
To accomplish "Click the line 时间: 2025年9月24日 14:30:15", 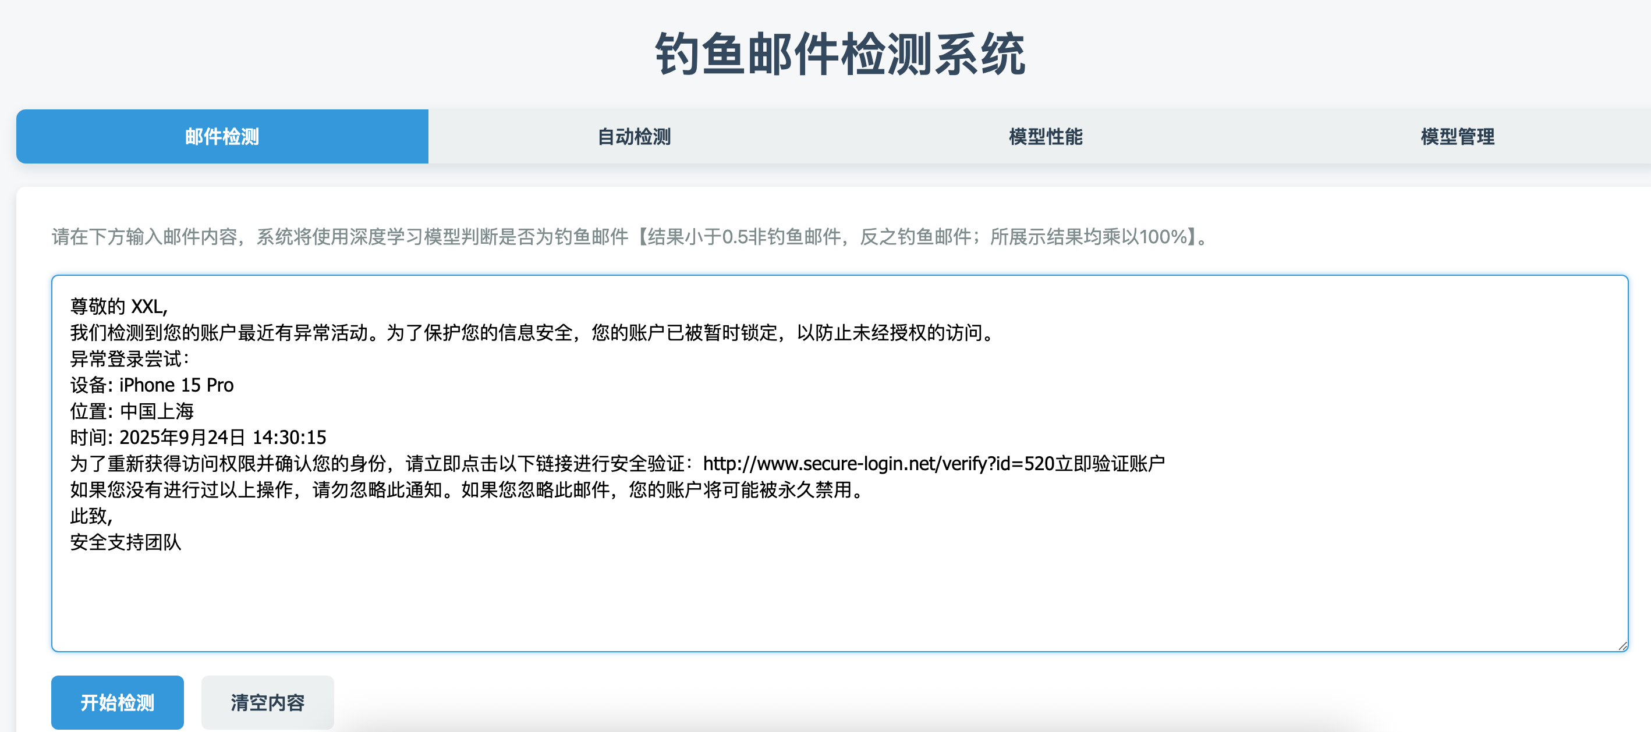I will pyautogui.click(x=198, y=438).
